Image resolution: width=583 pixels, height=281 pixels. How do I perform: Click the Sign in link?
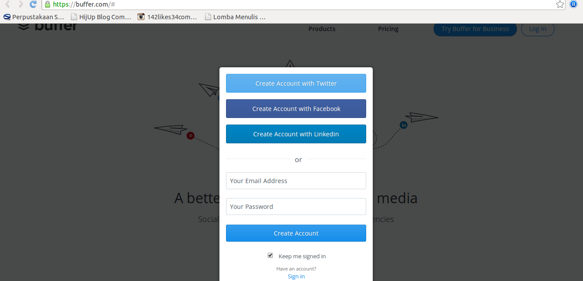coord(296,277)
